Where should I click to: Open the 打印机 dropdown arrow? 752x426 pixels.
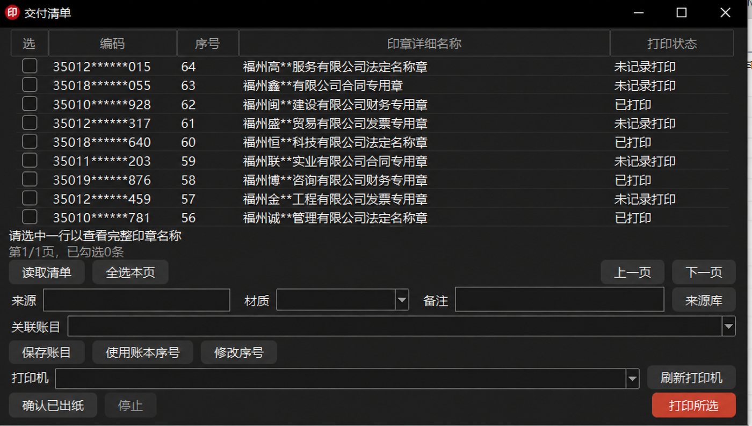click(632, 379)
